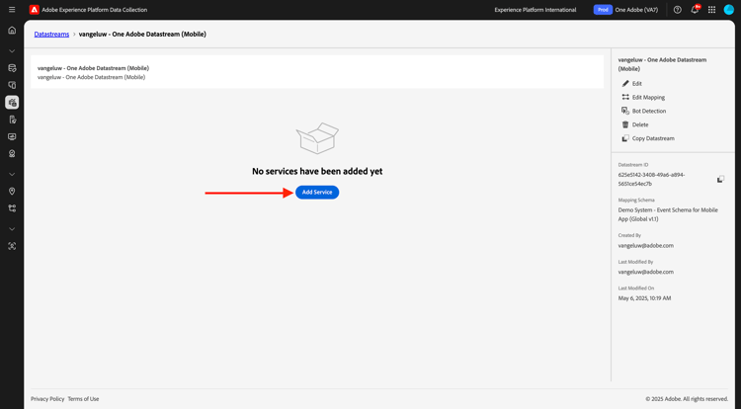Viewport: 741px width, 409px height.
Task: Click the empty box illustration
Action: [x=317, y=138]
